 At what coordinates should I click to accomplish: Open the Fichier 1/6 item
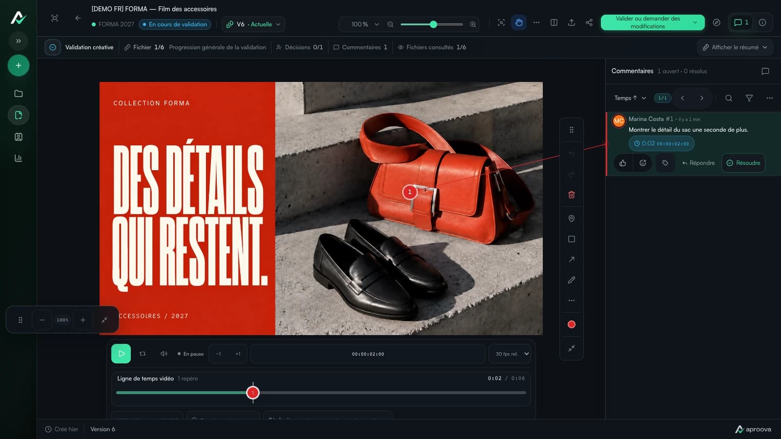pyautogui.click(x=144, y=47)
